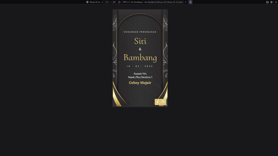Take a screenshot with the camera icon

(267, 2)
